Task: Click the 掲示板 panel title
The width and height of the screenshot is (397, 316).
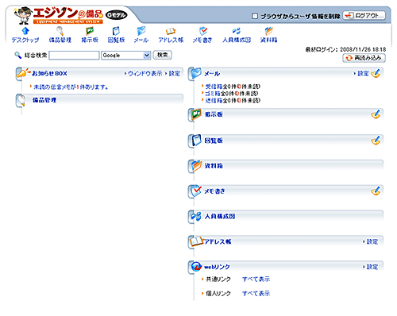Action: coord(214,114)
